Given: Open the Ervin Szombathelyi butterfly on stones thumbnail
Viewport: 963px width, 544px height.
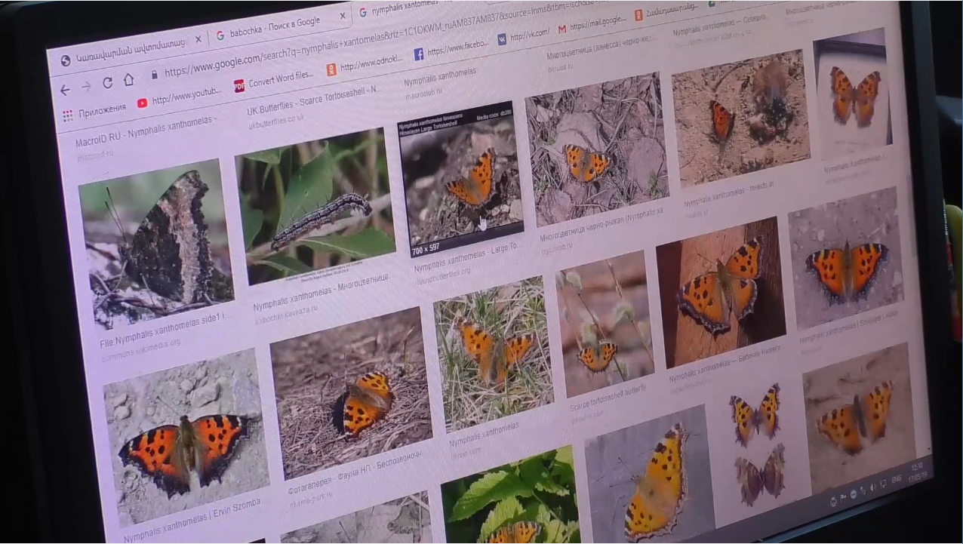Looking at the screenshot, I should (186, 439).
